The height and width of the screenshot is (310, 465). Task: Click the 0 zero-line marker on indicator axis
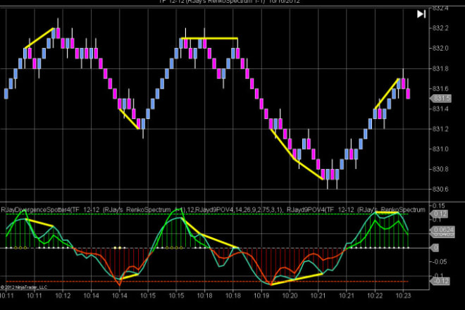pyautogui.click(x=435, y=248)
